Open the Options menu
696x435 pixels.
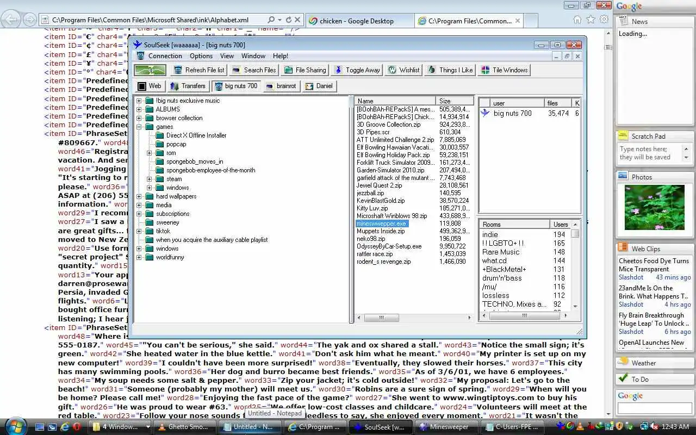click(201, 56)
